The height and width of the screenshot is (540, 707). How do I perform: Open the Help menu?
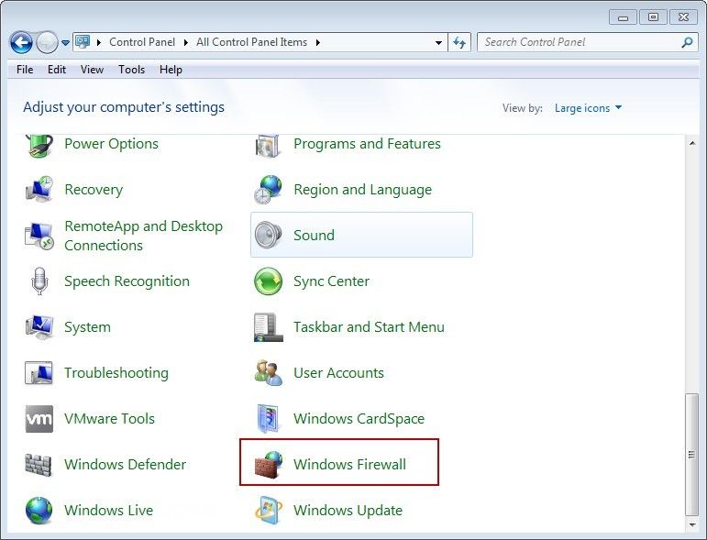point(171,70)
